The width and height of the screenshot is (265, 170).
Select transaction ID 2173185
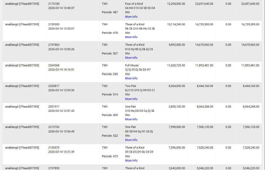pyautogui.click(x=54, y=4)
